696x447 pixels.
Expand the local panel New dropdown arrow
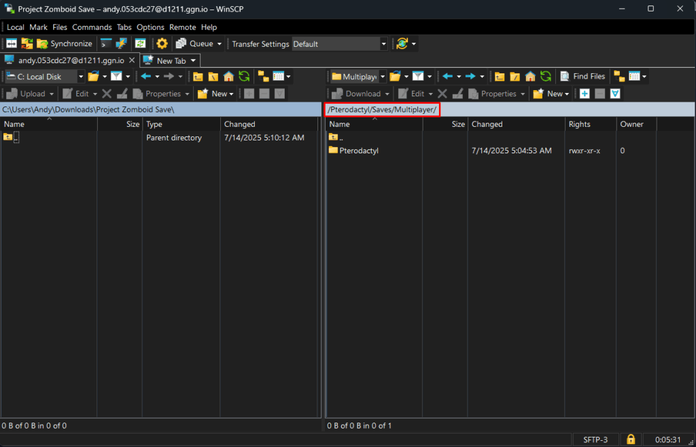tap(231, 94)
